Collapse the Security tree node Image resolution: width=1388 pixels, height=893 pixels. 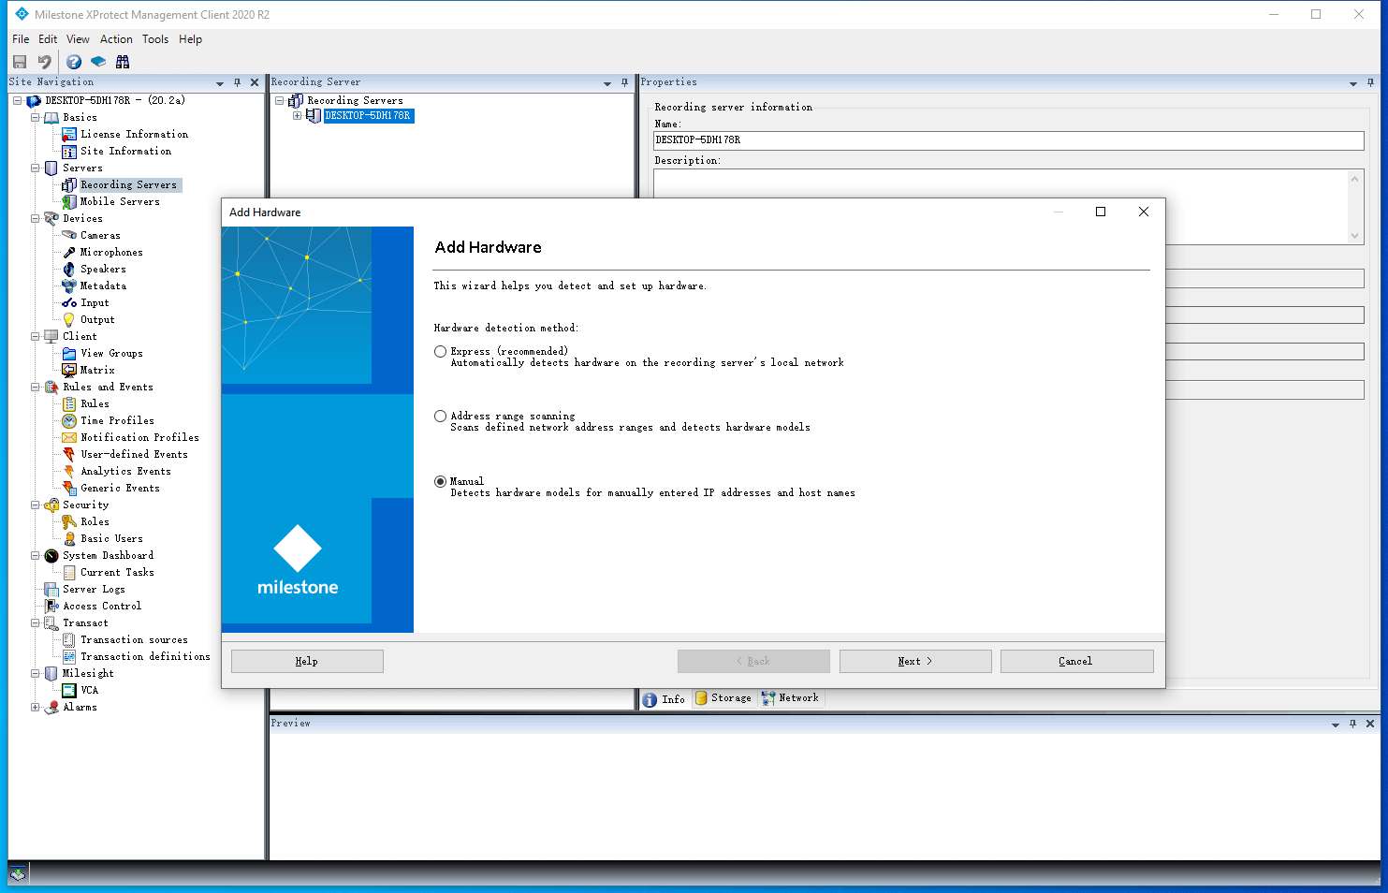click(x=36, y=505)
